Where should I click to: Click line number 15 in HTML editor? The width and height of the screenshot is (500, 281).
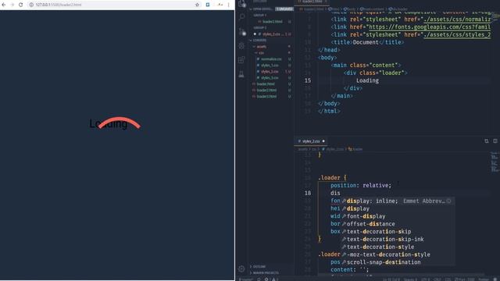coord(307,80)
